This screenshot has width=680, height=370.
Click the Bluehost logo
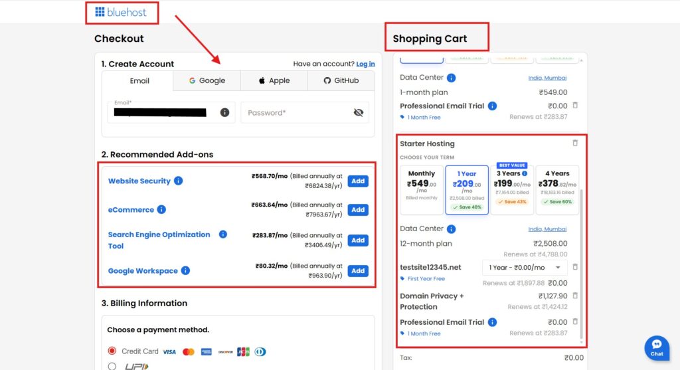click(x=121, y=12)
